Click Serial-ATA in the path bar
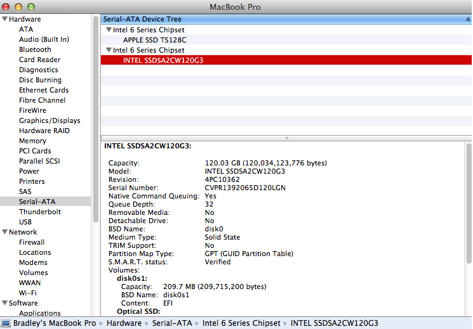473x329 pixels. [172, 323]
